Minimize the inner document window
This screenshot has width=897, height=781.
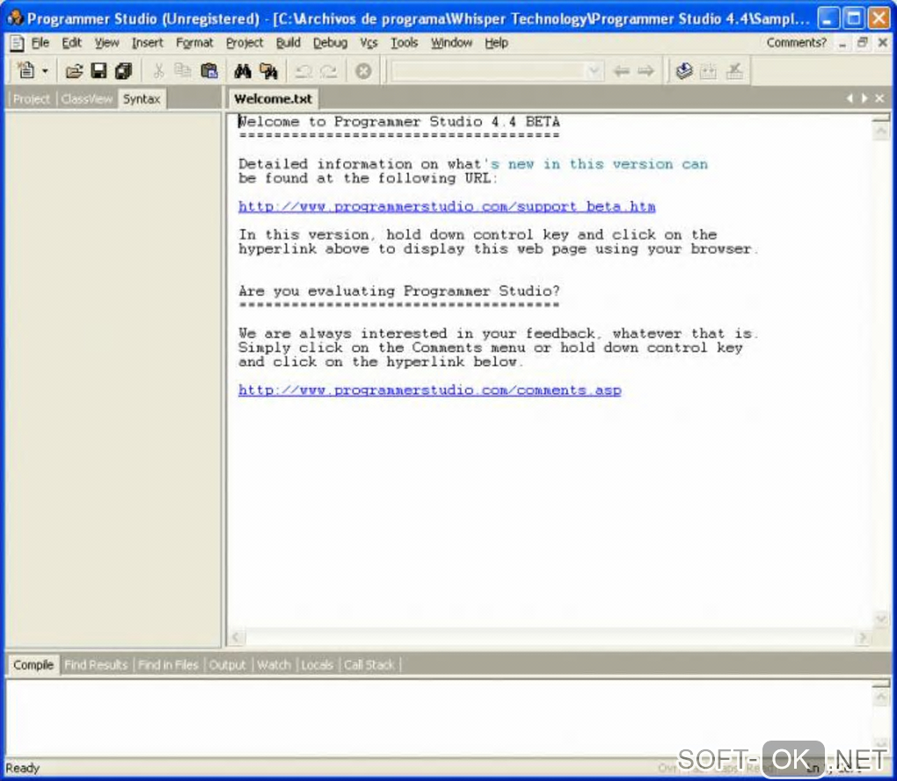842,43
